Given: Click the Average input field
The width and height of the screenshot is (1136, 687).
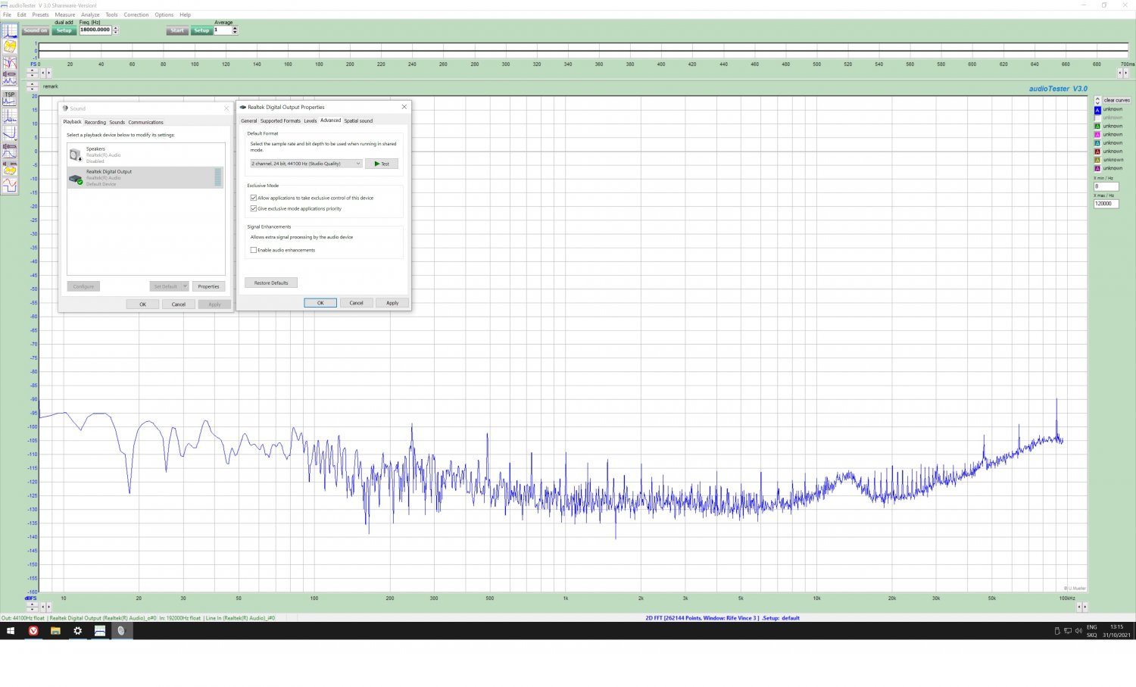Looking at the screenshot, I should point(223,30).
